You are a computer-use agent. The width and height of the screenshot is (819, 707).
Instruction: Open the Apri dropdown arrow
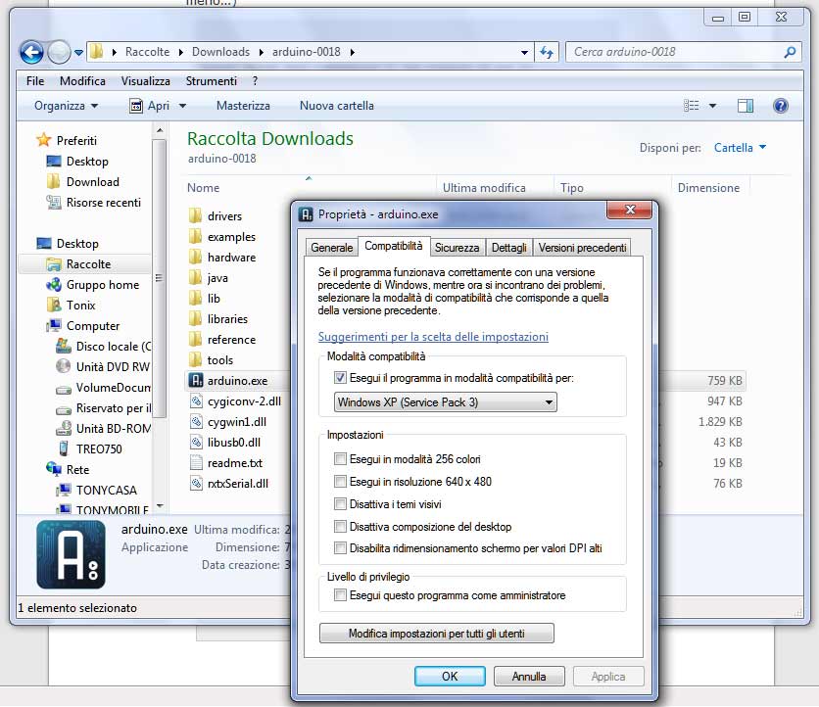[182, 106]
